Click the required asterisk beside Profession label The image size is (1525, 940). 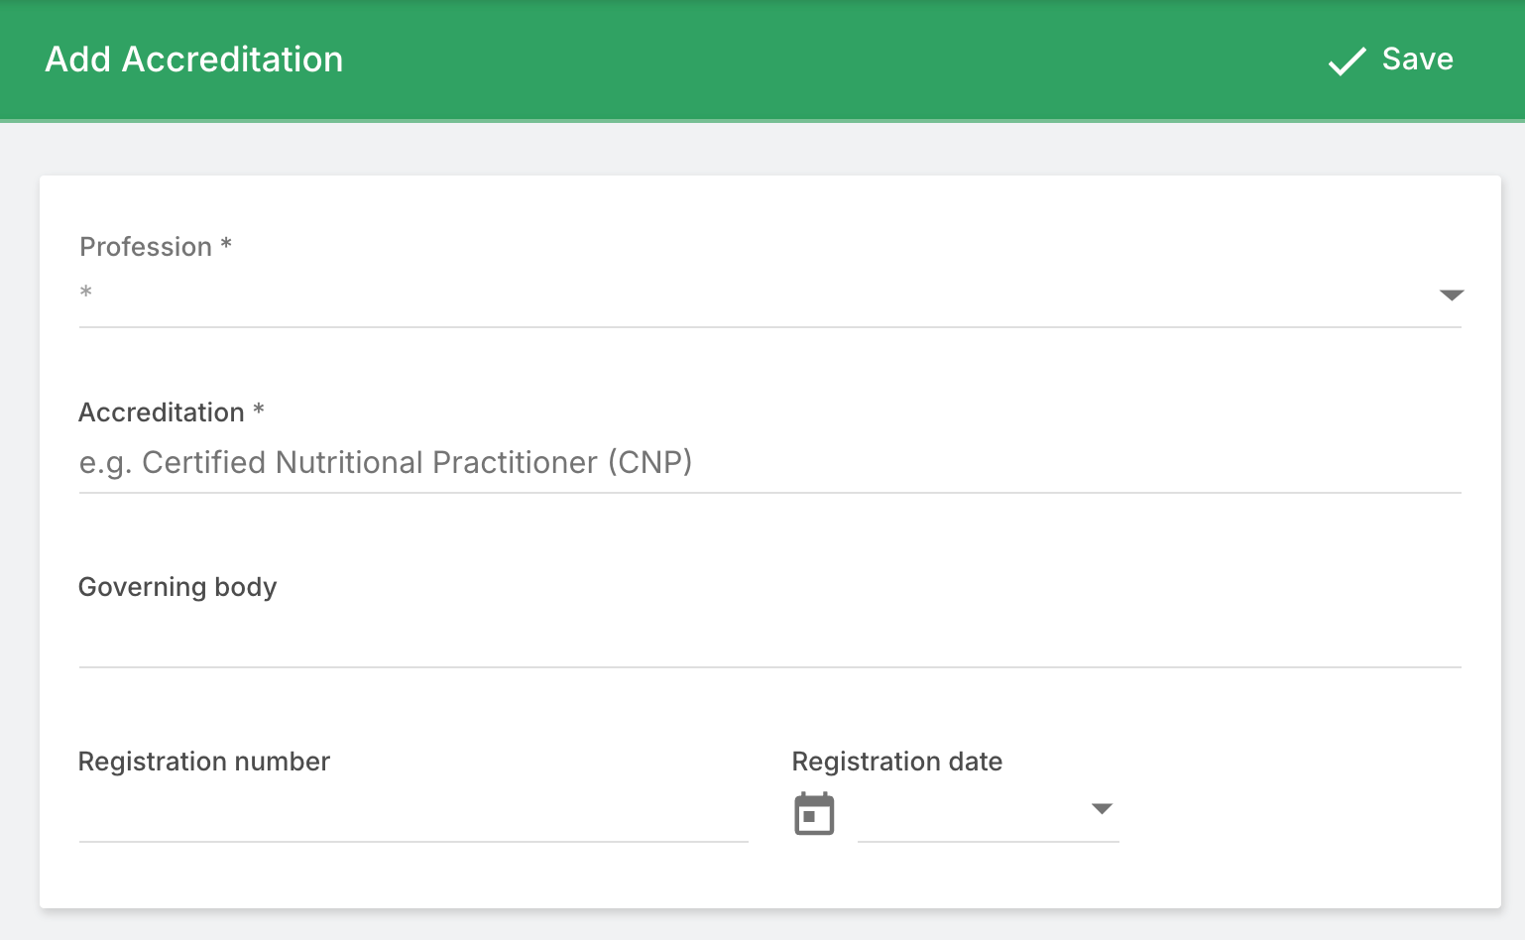pyautogui.click(x=226, y=244)
